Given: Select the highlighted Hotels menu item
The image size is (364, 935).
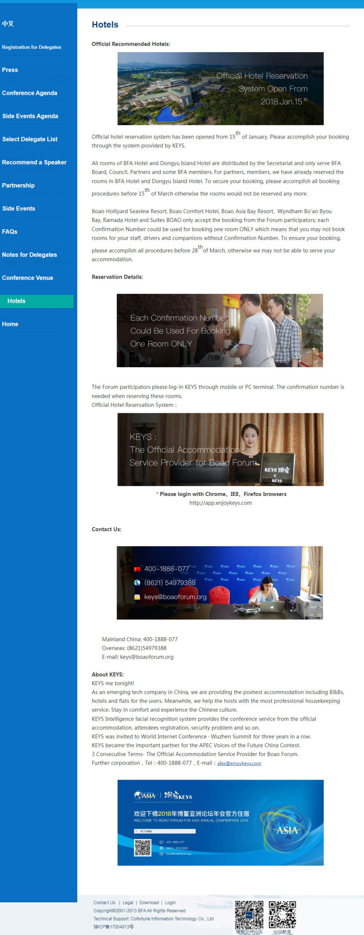Looking at the screenshot, I should tap(37, 301).
